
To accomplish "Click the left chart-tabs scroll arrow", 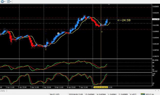I will click(x=155, y=90).
